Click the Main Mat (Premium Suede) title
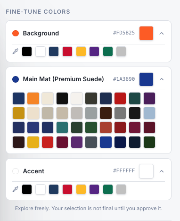This screenshot has width=180, height=221. pos(64,79)
